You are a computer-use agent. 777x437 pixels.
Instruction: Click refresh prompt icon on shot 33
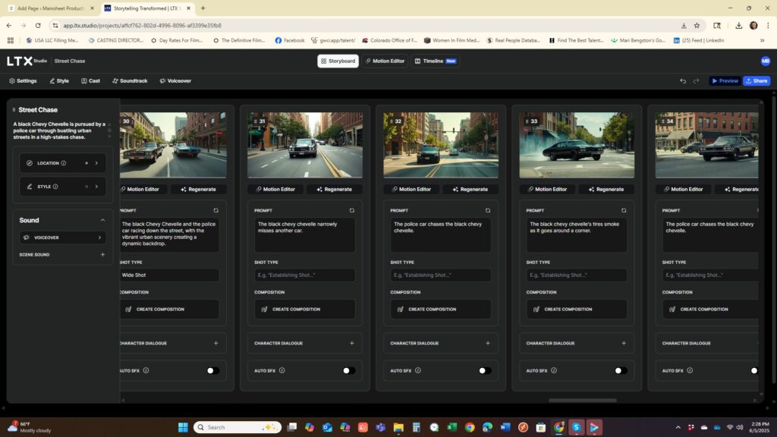click(x=624, y=210)
